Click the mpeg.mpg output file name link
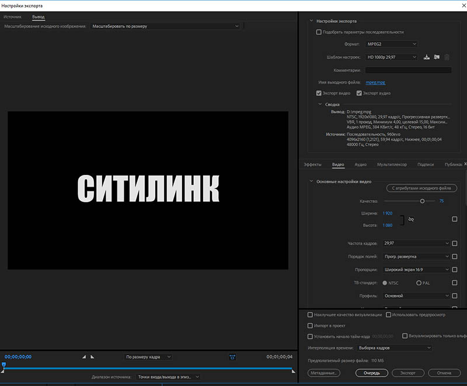467x386 pixels. 375,82
